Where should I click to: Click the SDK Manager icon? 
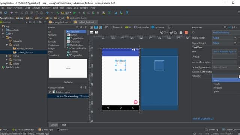click(x=121, y=13)
